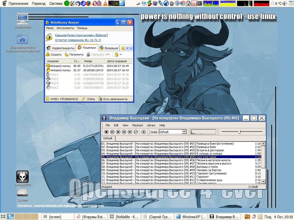Open the foobar2000 desktop icon
The width and height of the screenshot is (294, 220).
pos(22,178)
